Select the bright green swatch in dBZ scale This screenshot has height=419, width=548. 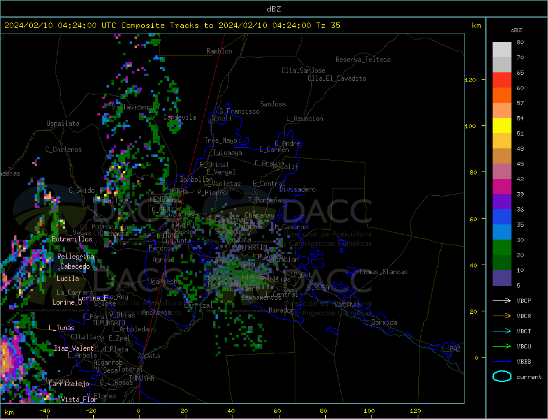coord(502,248)
